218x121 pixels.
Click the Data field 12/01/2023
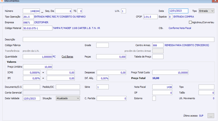point(178,11)
